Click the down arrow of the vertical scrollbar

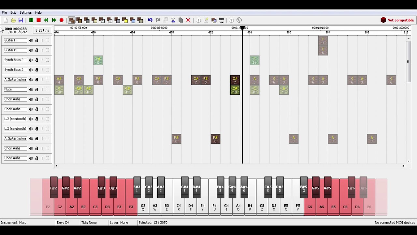(408, 161)
